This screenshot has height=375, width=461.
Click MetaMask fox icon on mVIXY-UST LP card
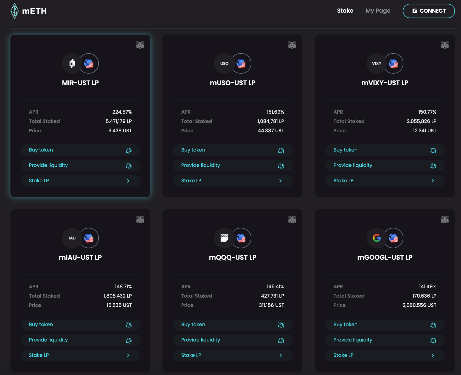pos(445,45)
